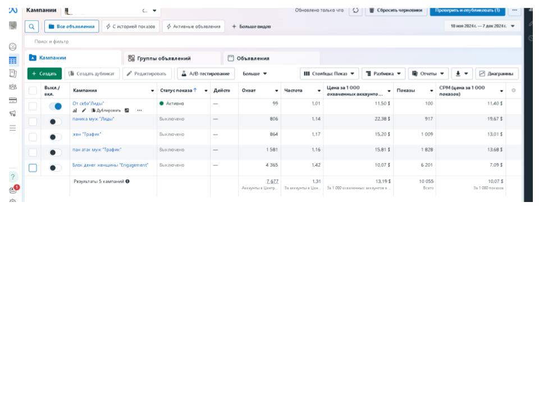Switch to the Группы объявлений tab
Viewport: 539px width, 404px height.
[159, 58]
